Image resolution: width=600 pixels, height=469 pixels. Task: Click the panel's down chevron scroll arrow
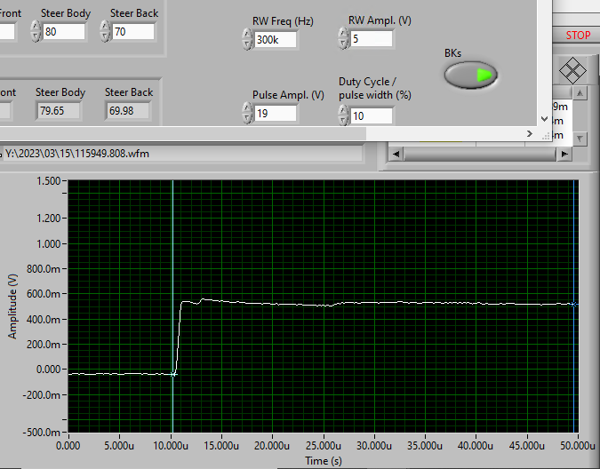545,119
